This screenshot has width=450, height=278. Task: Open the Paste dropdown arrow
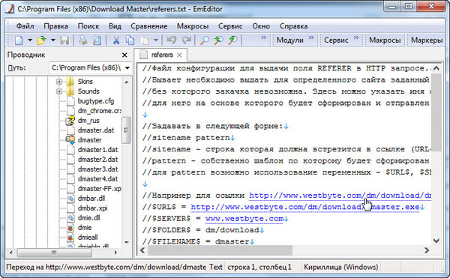tap(156, 40)
